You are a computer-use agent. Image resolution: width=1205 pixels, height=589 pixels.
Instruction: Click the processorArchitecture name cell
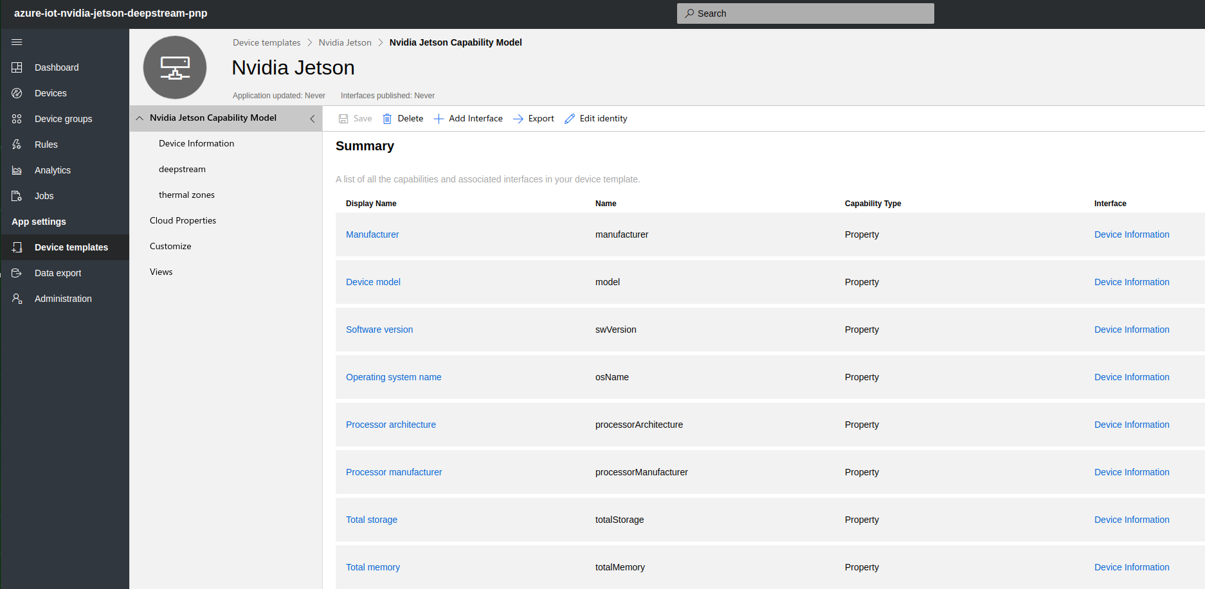[639, 425]
